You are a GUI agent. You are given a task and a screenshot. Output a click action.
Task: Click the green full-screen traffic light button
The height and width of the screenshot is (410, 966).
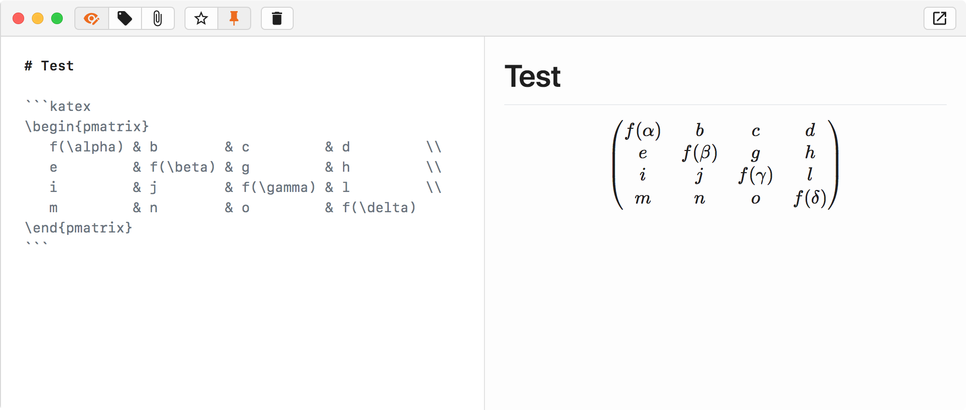click(57, 18)
